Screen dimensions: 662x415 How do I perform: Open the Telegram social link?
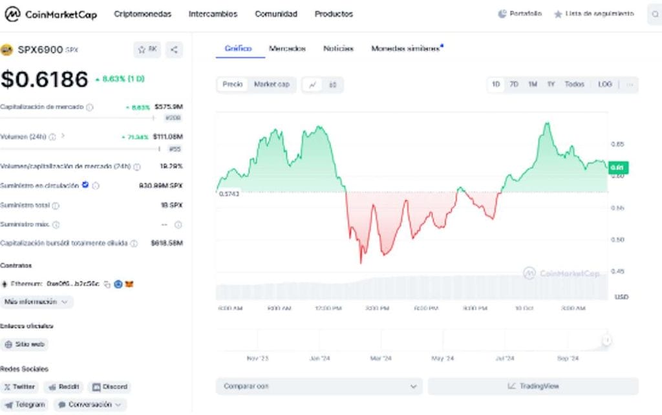25,405
